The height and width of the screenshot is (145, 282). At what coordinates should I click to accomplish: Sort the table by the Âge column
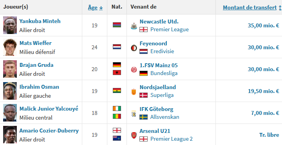click(x=93, y=7)
